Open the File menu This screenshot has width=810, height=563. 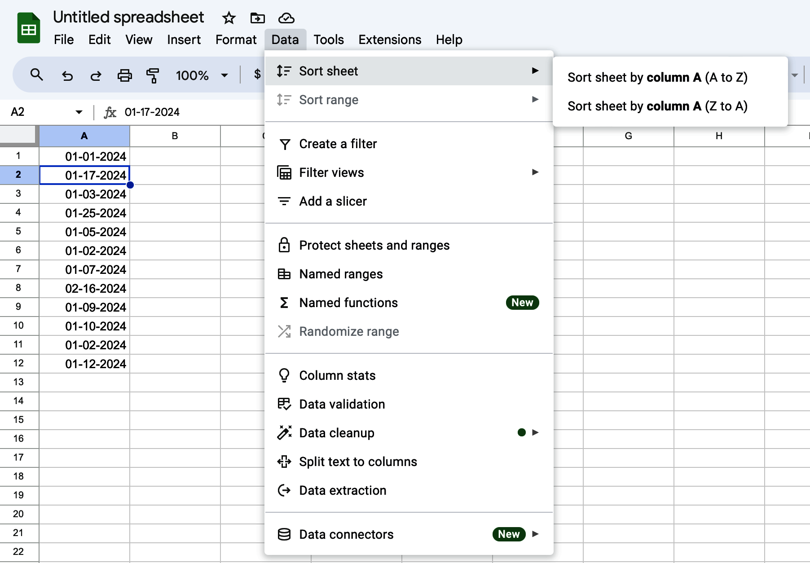click(x=64, y=40)
